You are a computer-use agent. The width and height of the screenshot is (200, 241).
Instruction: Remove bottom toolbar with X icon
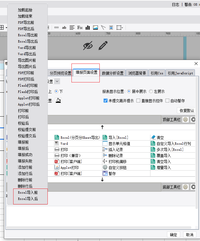(x=193, y=187)
